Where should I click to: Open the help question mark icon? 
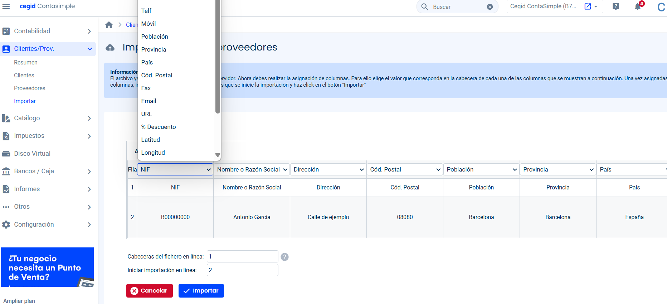point(616,6)
